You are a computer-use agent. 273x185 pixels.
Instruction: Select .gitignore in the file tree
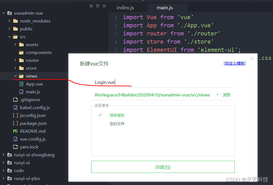(30, 100)
